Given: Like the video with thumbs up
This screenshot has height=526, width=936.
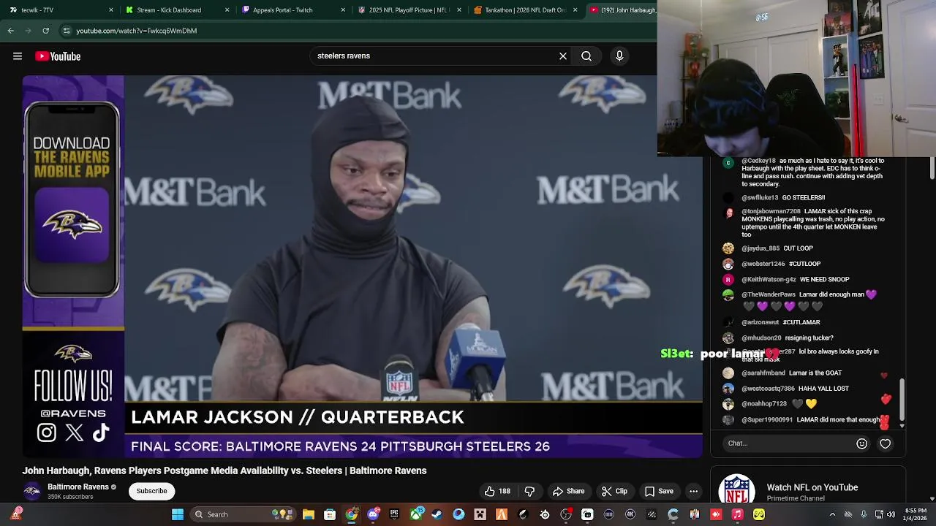Looking at the screenshot, I should 497,491.
